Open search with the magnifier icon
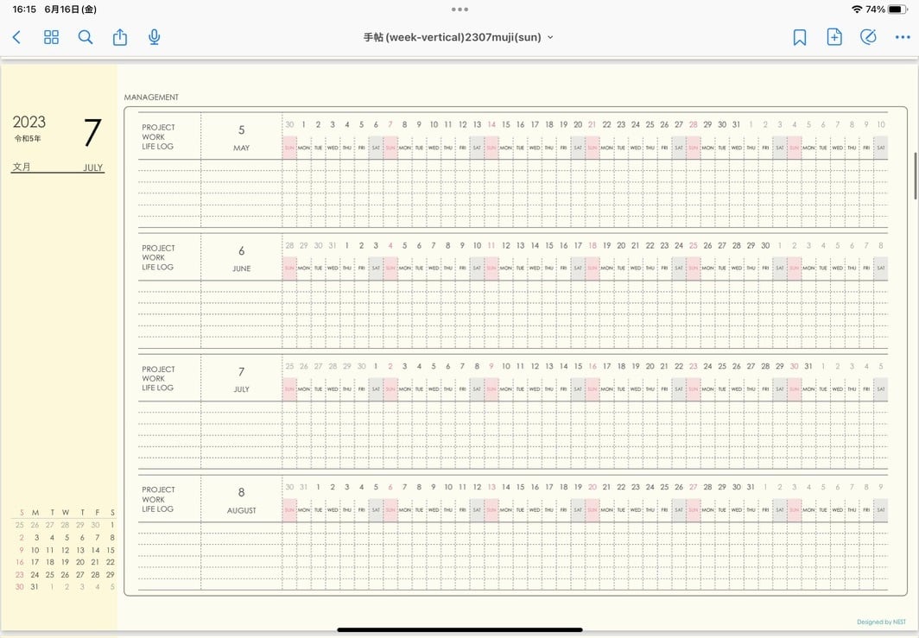 click(86, 37)
